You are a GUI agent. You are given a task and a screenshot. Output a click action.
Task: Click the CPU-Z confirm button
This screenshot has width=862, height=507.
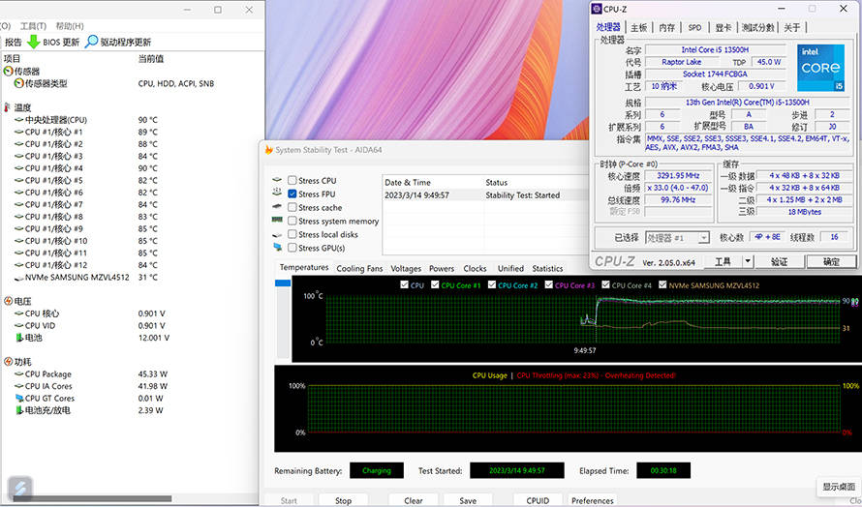tap(831, 261)
